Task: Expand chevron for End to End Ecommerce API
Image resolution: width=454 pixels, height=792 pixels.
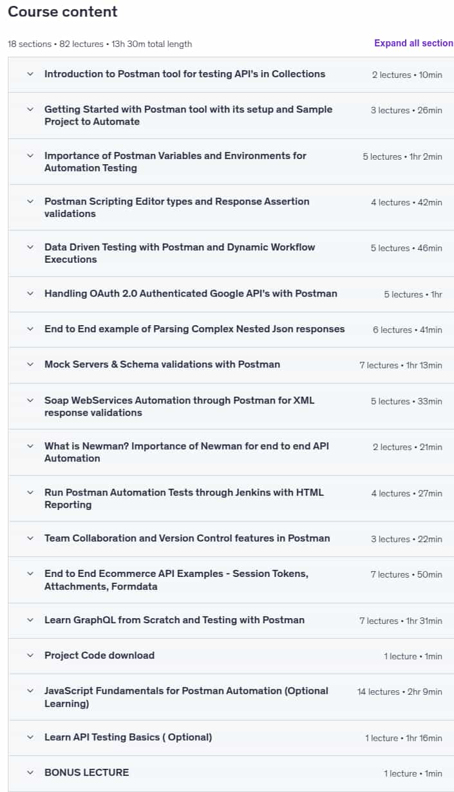Action: (30, 574)
